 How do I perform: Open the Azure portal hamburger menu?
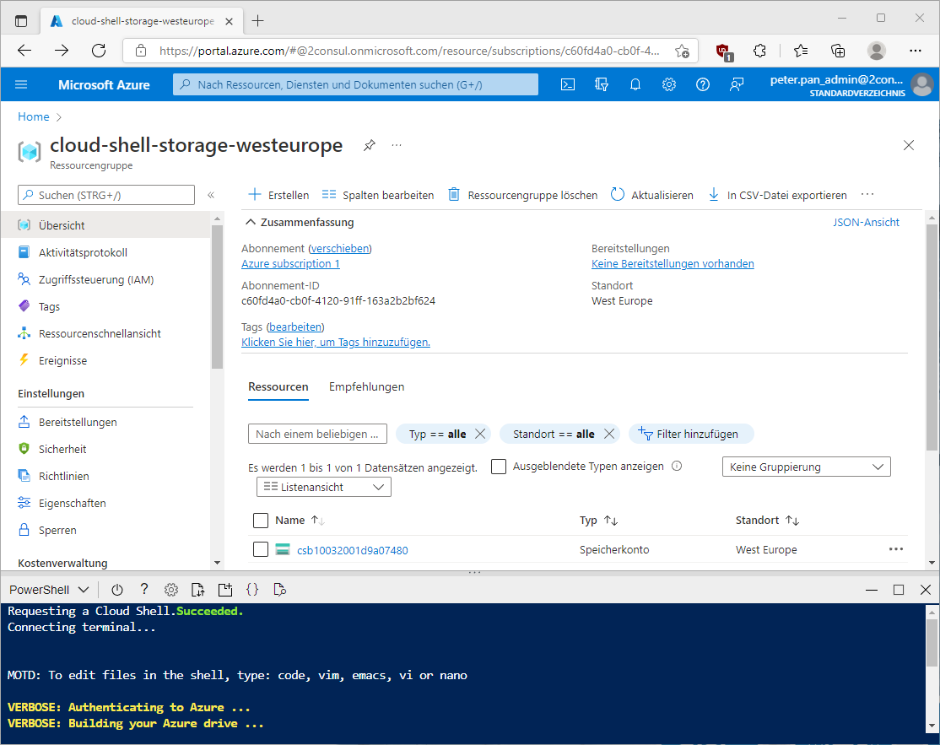click(x=21, y=84)
